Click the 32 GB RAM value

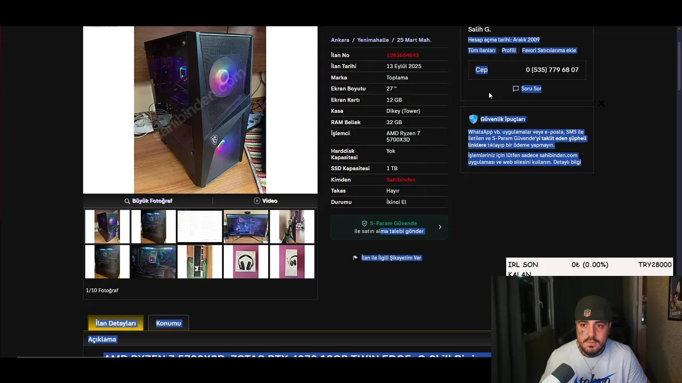[x=394, y=122]
